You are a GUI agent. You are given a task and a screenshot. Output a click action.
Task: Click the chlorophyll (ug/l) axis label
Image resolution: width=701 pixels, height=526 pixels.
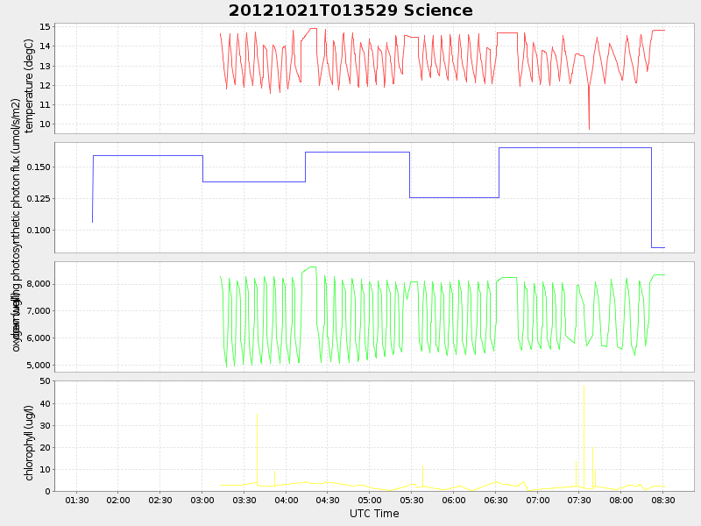[x=29, y=443]
